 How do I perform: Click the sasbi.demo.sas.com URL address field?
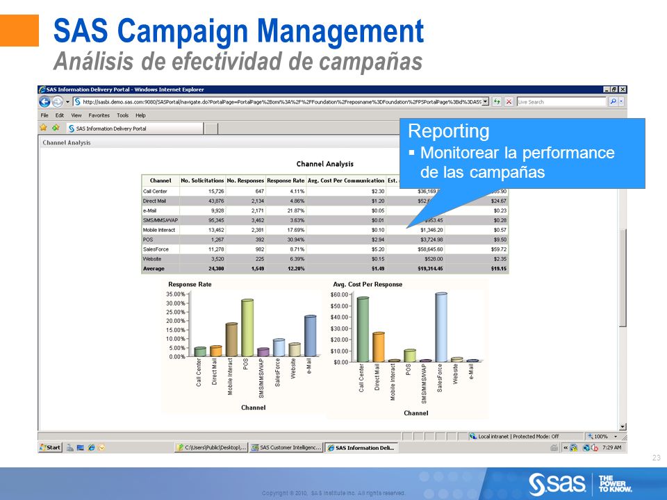point(281,102)
